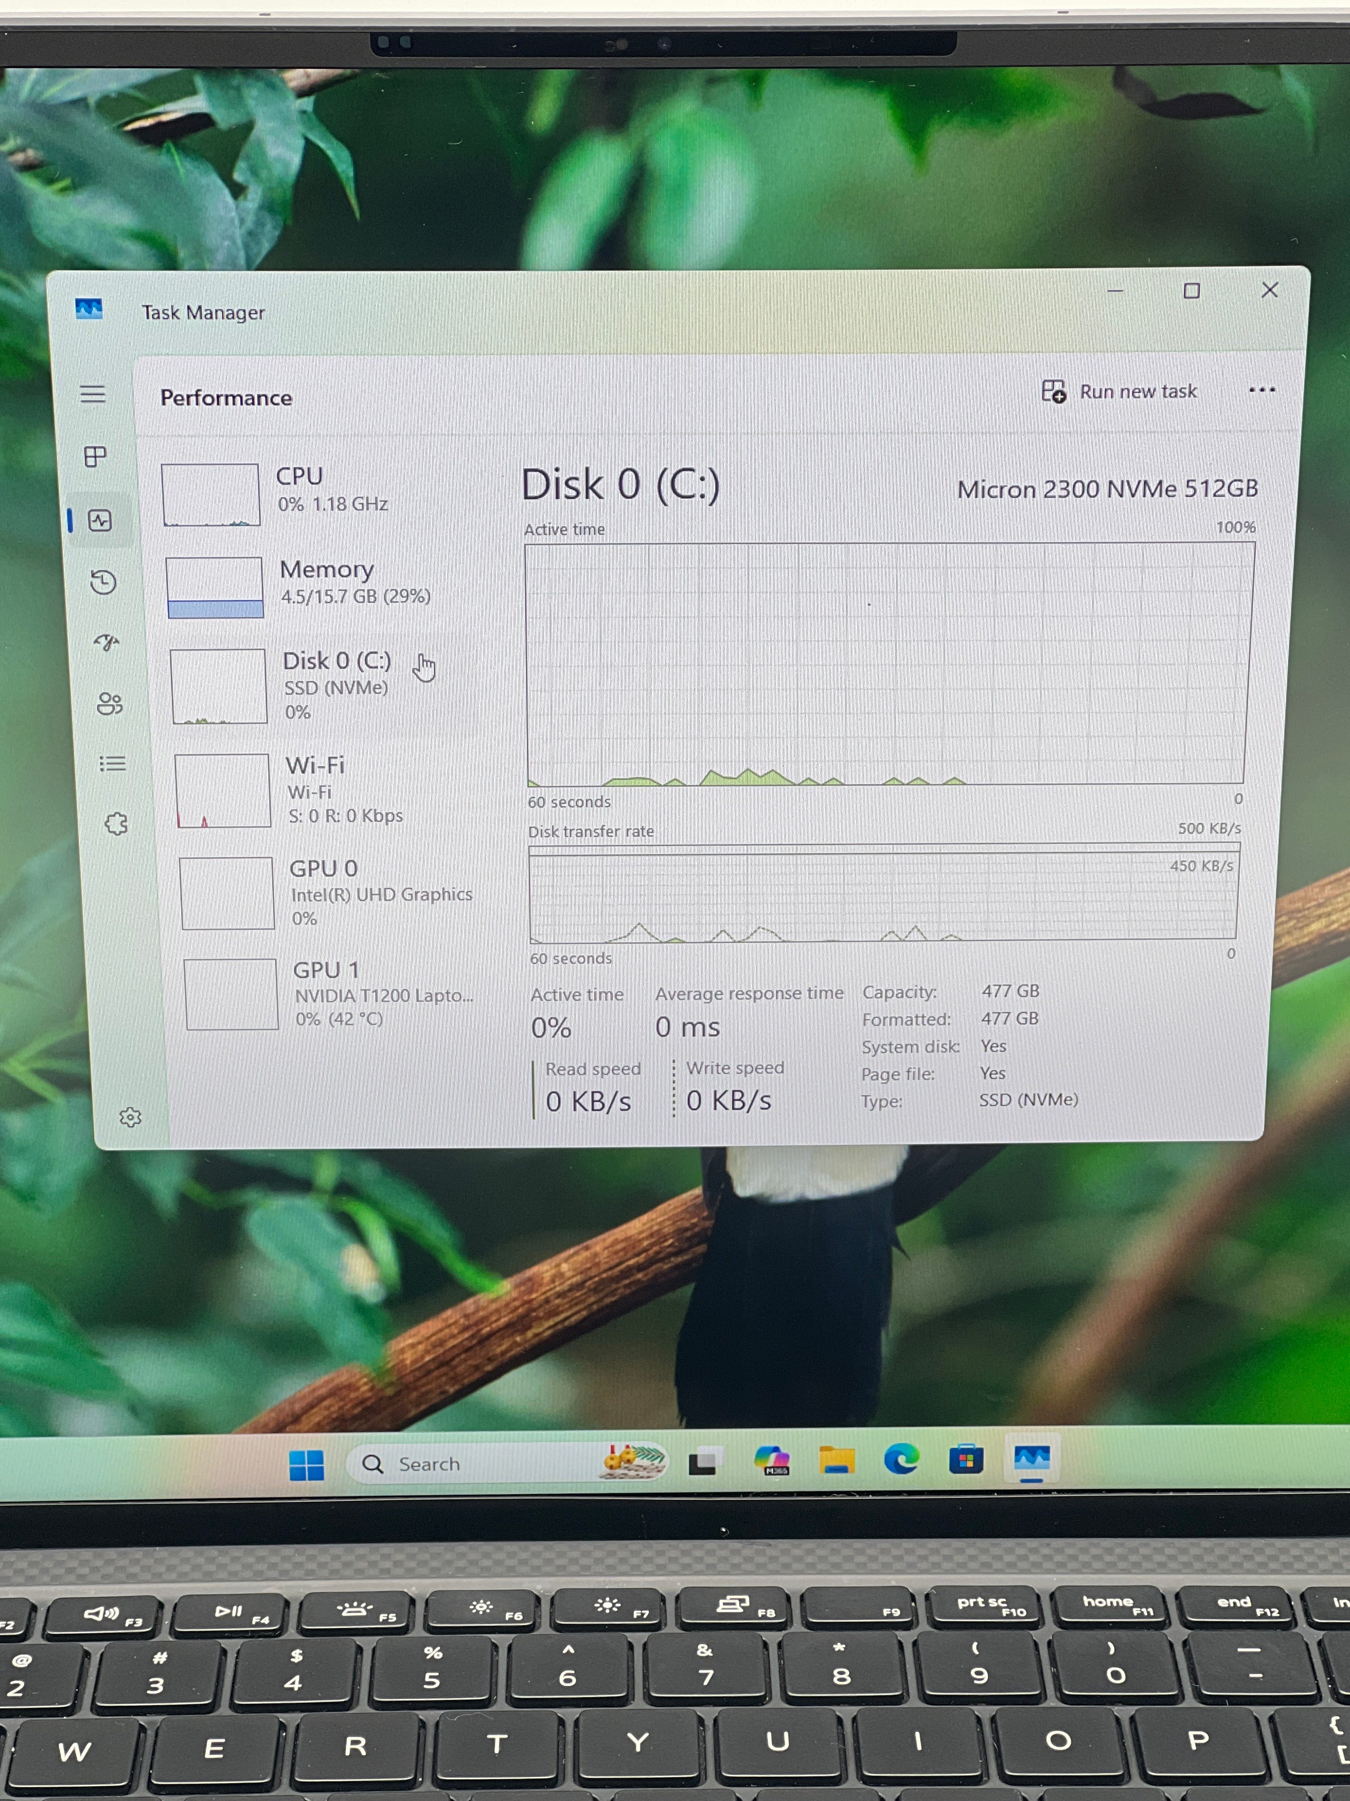Click the Capacity 477 GB value
This screenshot has width=1350, height=1801.
click(x=1010, y=991)
